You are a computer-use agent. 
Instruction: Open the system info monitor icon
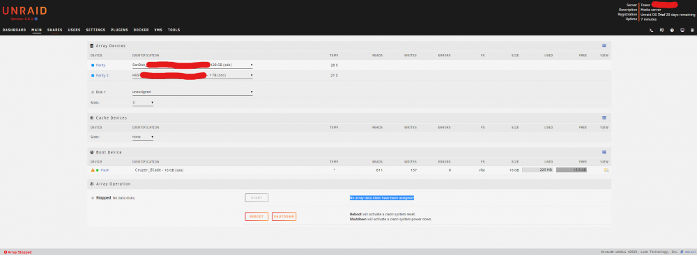tap(682, 30)
